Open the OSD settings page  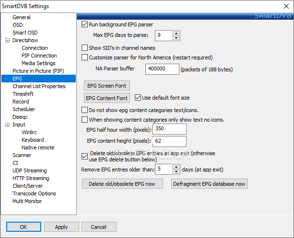[18, 25]
